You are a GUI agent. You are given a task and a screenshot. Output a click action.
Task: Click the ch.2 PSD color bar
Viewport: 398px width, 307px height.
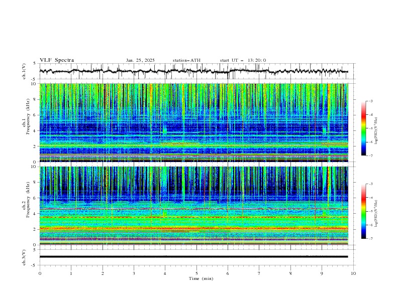pos(363,211)
